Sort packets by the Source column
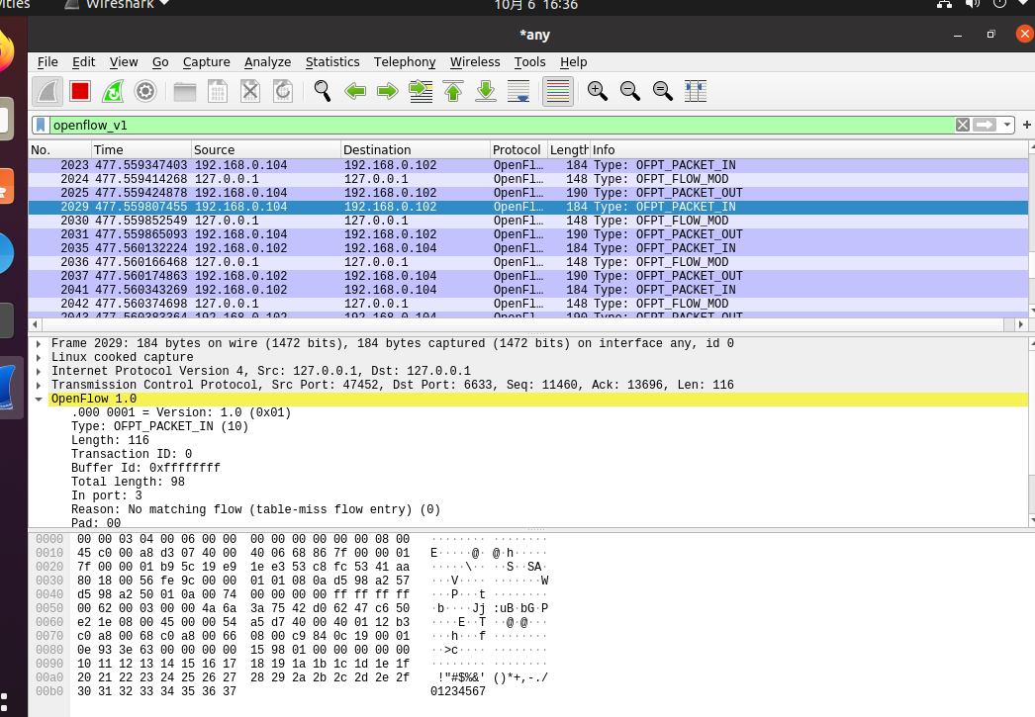 pyautogui.click(x=266, y=149)
